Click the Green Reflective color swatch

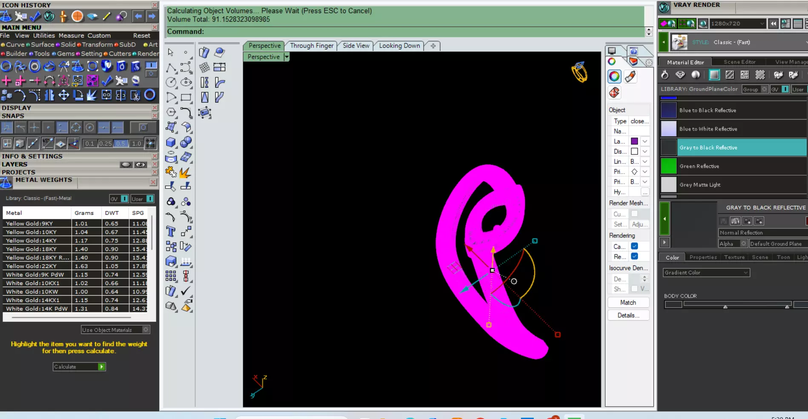point(668,166)
